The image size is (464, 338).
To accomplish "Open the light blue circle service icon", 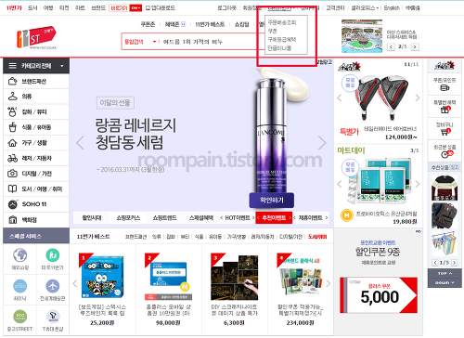I will (19, 286).
